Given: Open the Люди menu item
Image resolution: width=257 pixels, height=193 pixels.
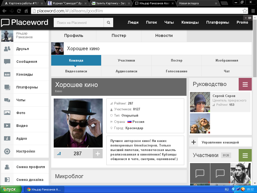Looking at the screenshot, I should (x=133, y=22).
